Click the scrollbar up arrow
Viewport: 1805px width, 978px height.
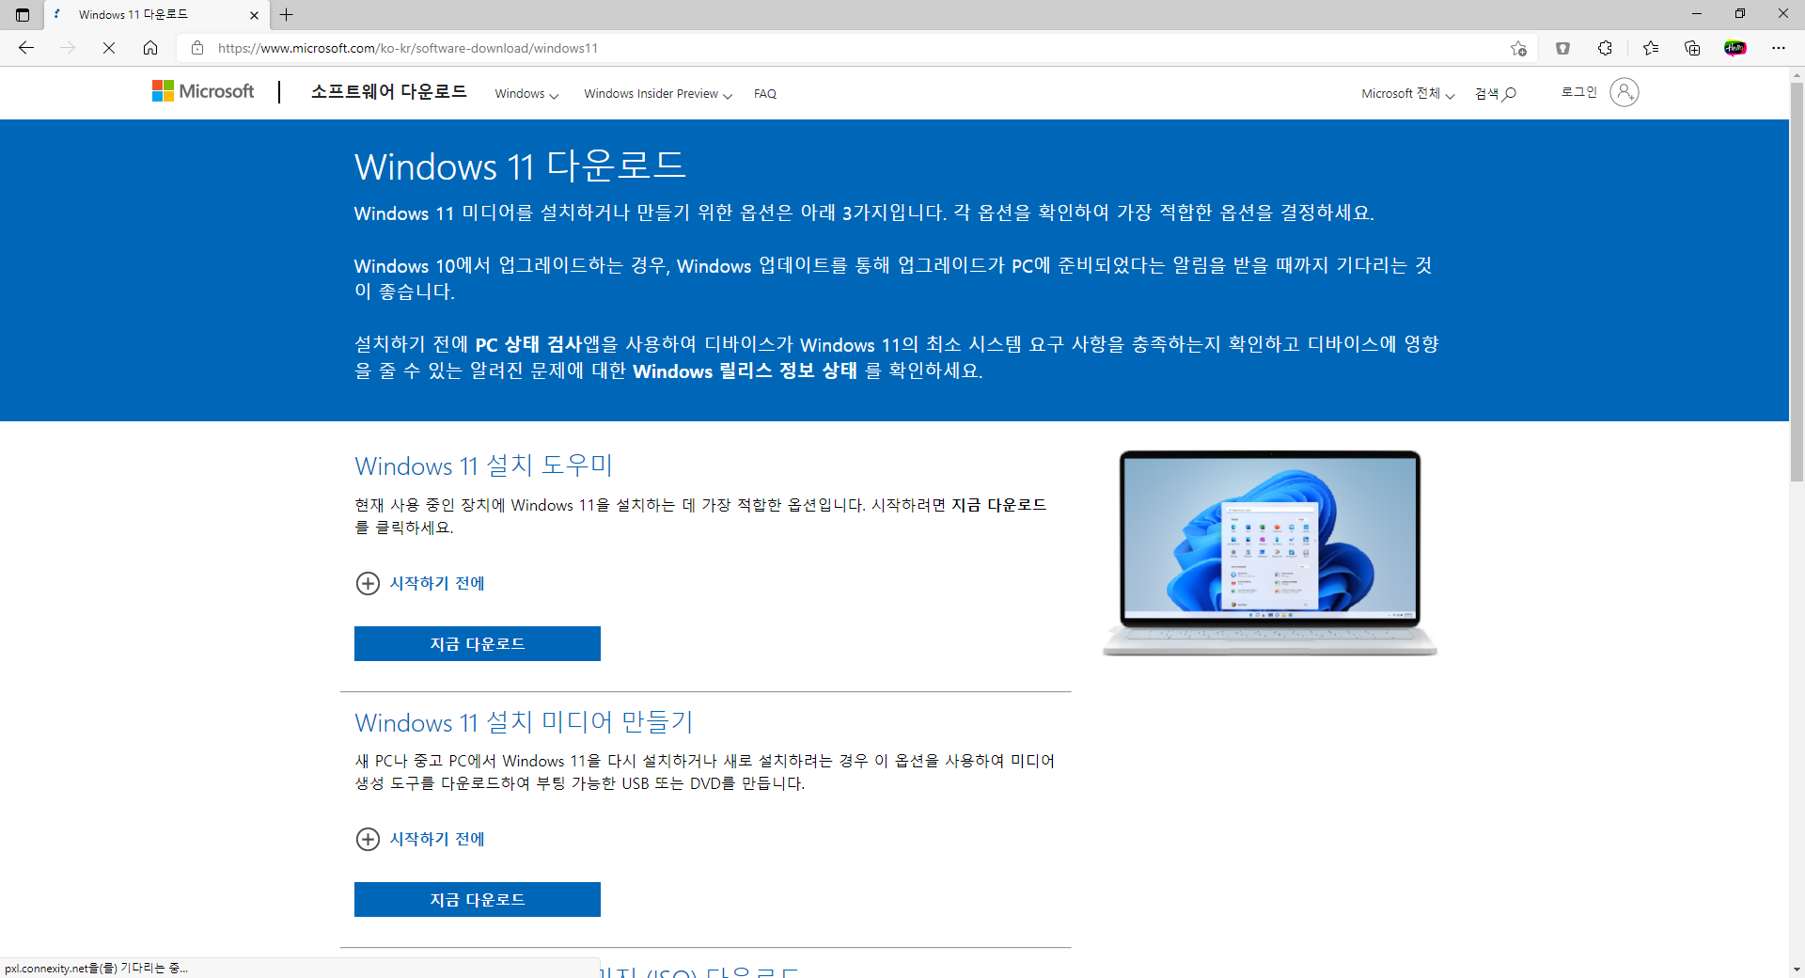click(1797, 74)
